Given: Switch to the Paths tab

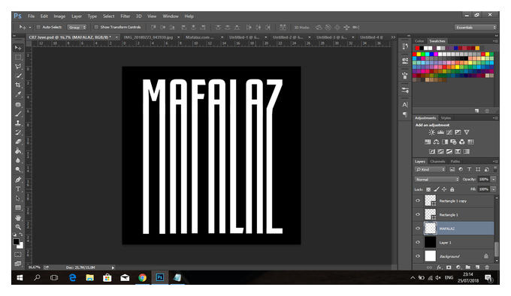Looking at the screenshot, I should coord(455,161).
